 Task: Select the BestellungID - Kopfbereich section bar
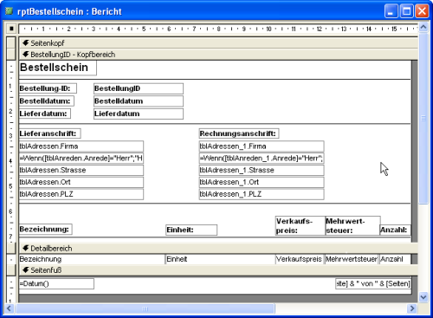(219, 55)
